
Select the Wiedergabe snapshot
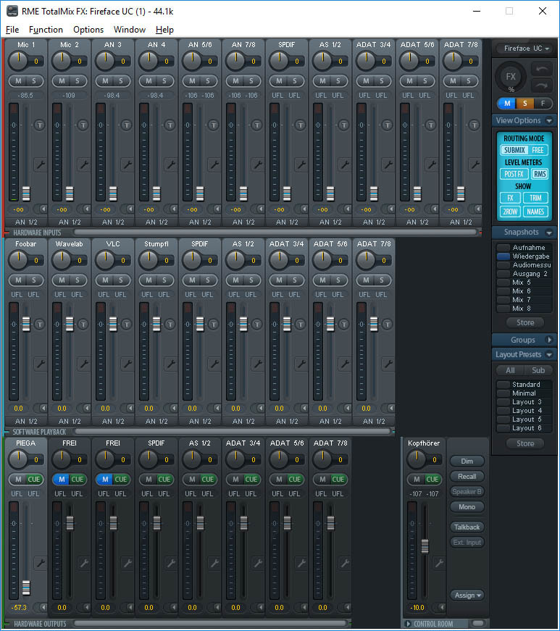point(531,256)
